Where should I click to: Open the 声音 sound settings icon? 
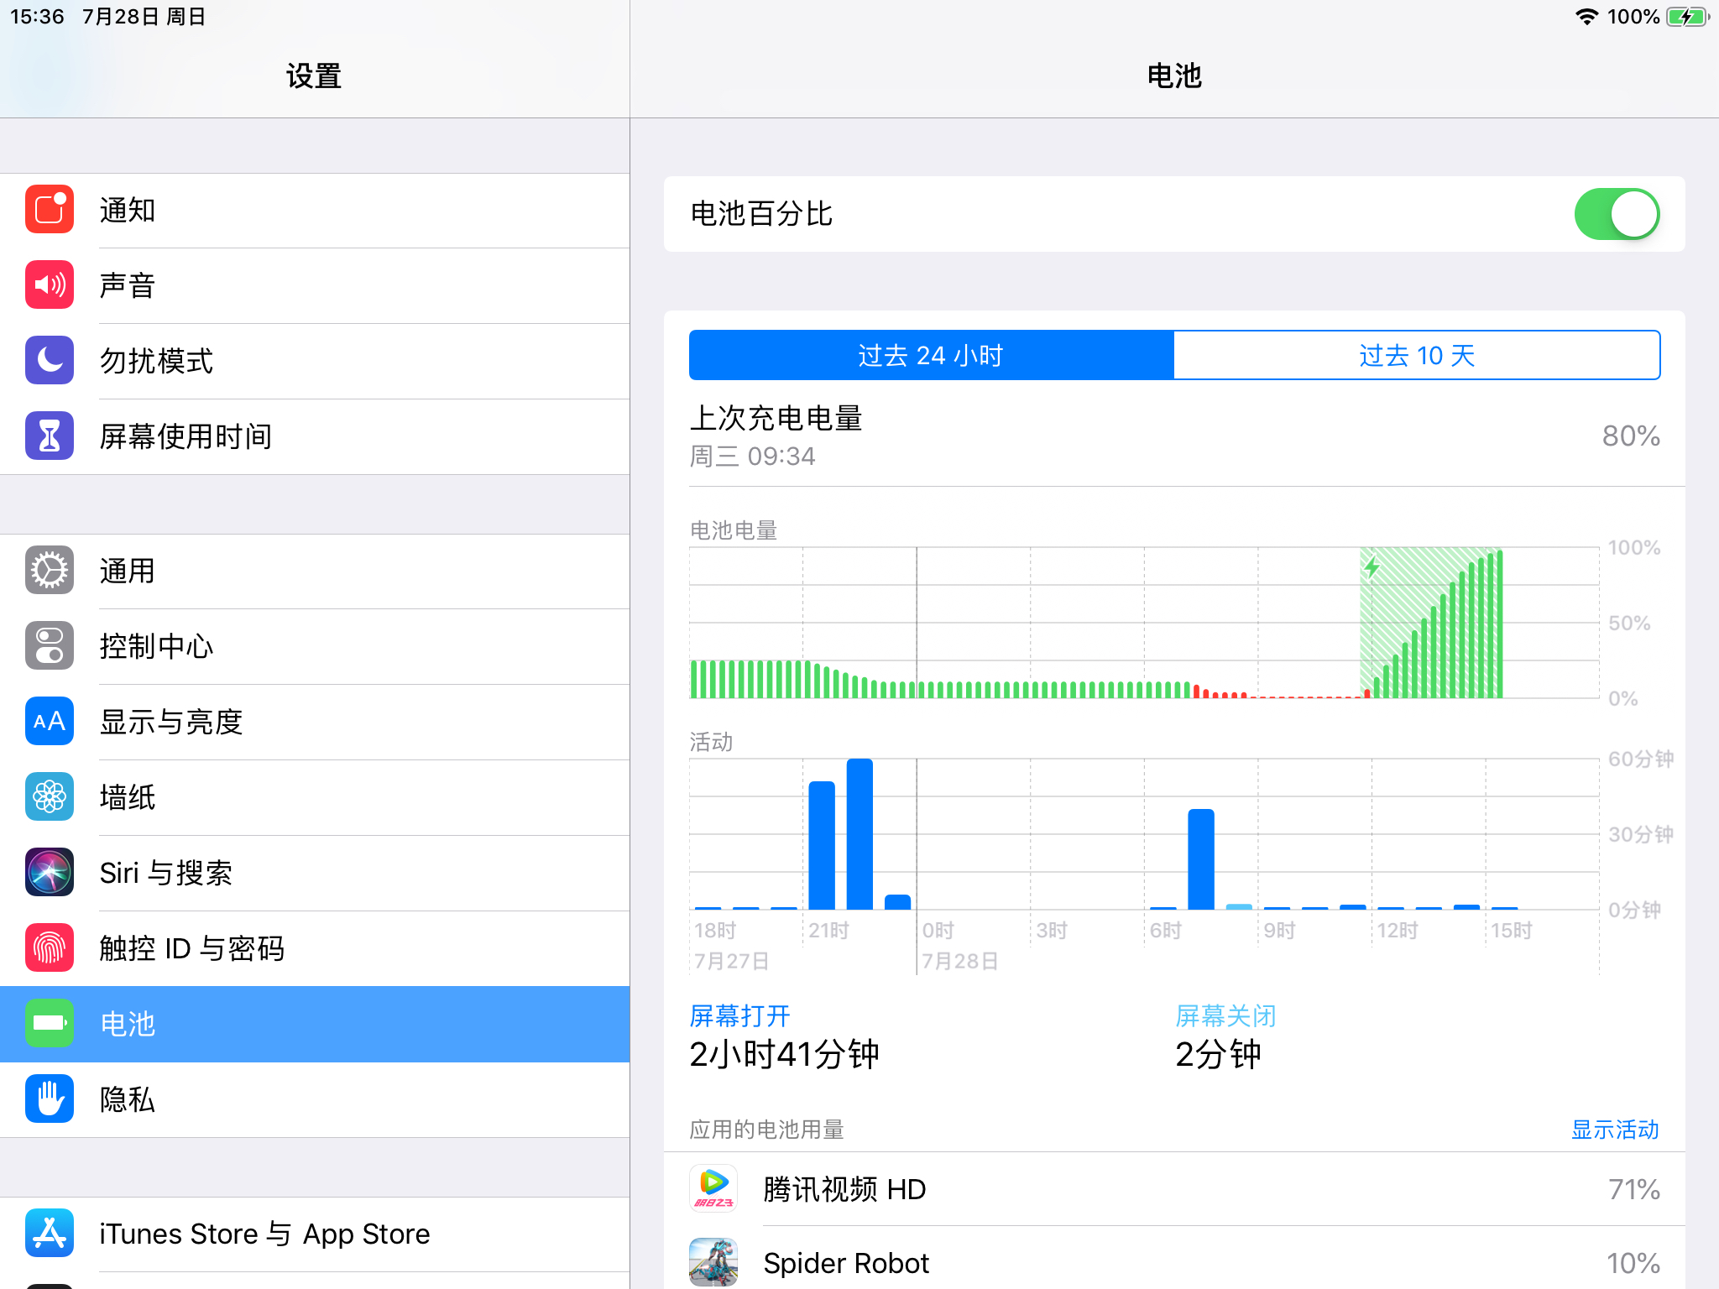[50, 285]
